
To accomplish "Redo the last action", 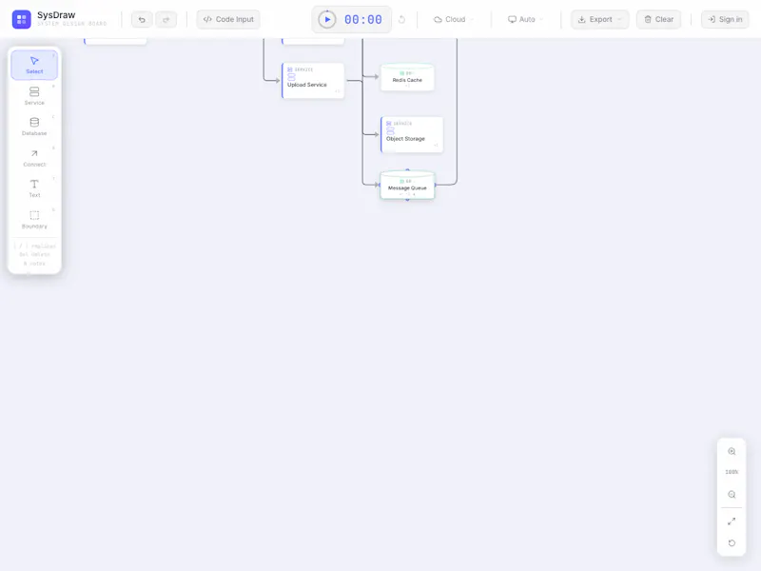I will pyautogui.click(x=166, y=19).
